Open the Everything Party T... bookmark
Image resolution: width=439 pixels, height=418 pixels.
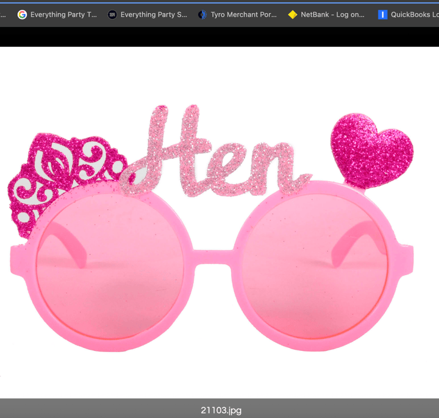pyautogui.click(x=63, y=15)
